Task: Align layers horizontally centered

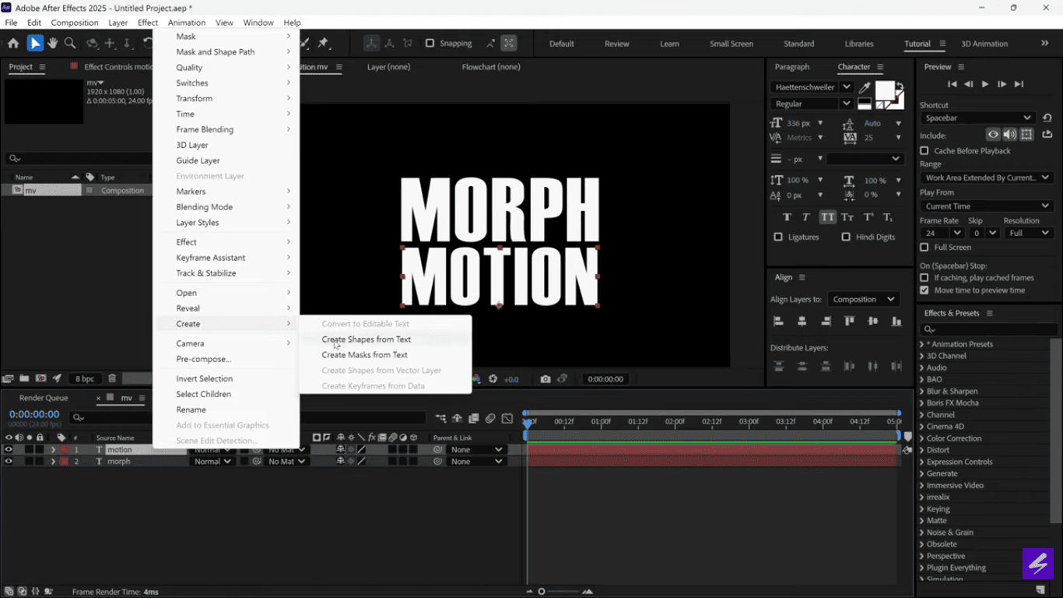Action: 802,321
